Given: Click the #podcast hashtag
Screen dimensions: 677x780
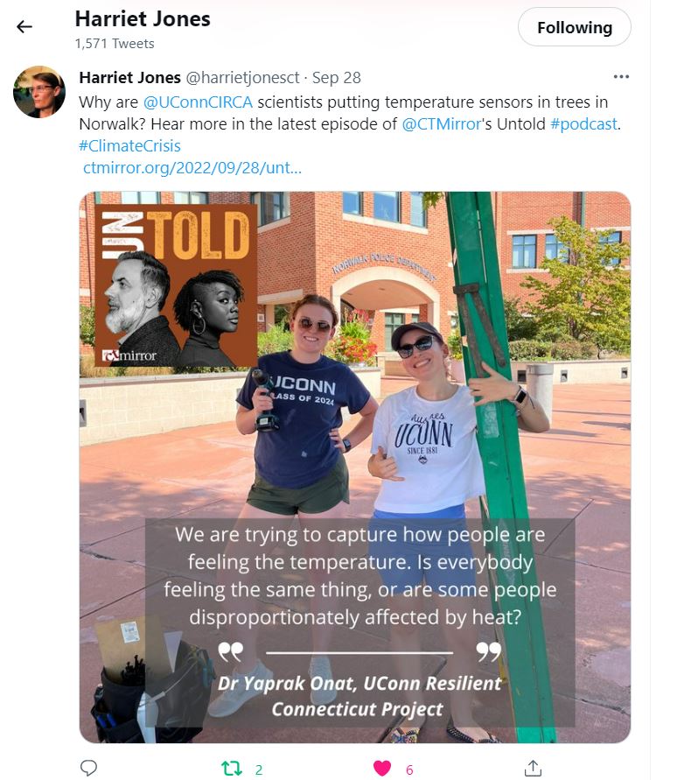Looking at the screenshot, I should [583, 123].
